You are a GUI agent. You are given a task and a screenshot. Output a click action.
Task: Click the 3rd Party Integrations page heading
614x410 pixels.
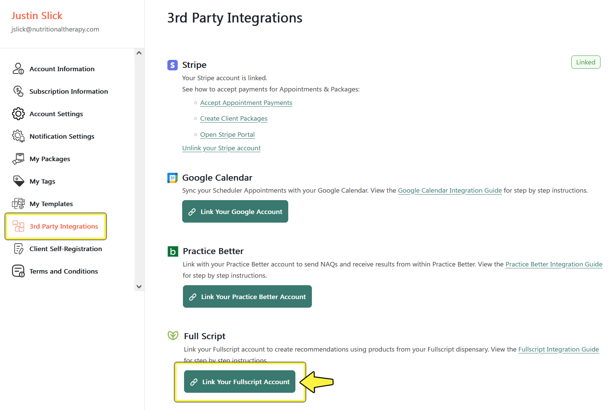coord(235,18)
